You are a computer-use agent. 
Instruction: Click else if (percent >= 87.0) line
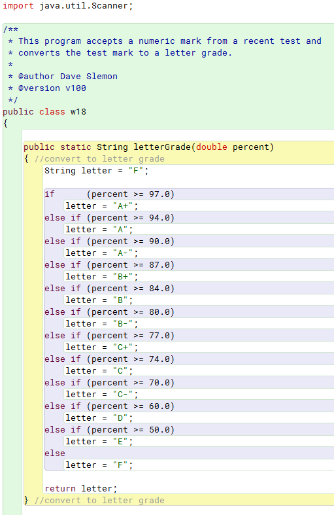(x=110, y=265)
